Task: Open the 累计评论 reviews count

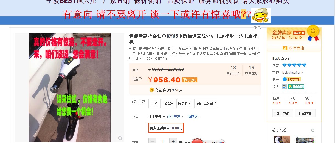Action: 233,70
